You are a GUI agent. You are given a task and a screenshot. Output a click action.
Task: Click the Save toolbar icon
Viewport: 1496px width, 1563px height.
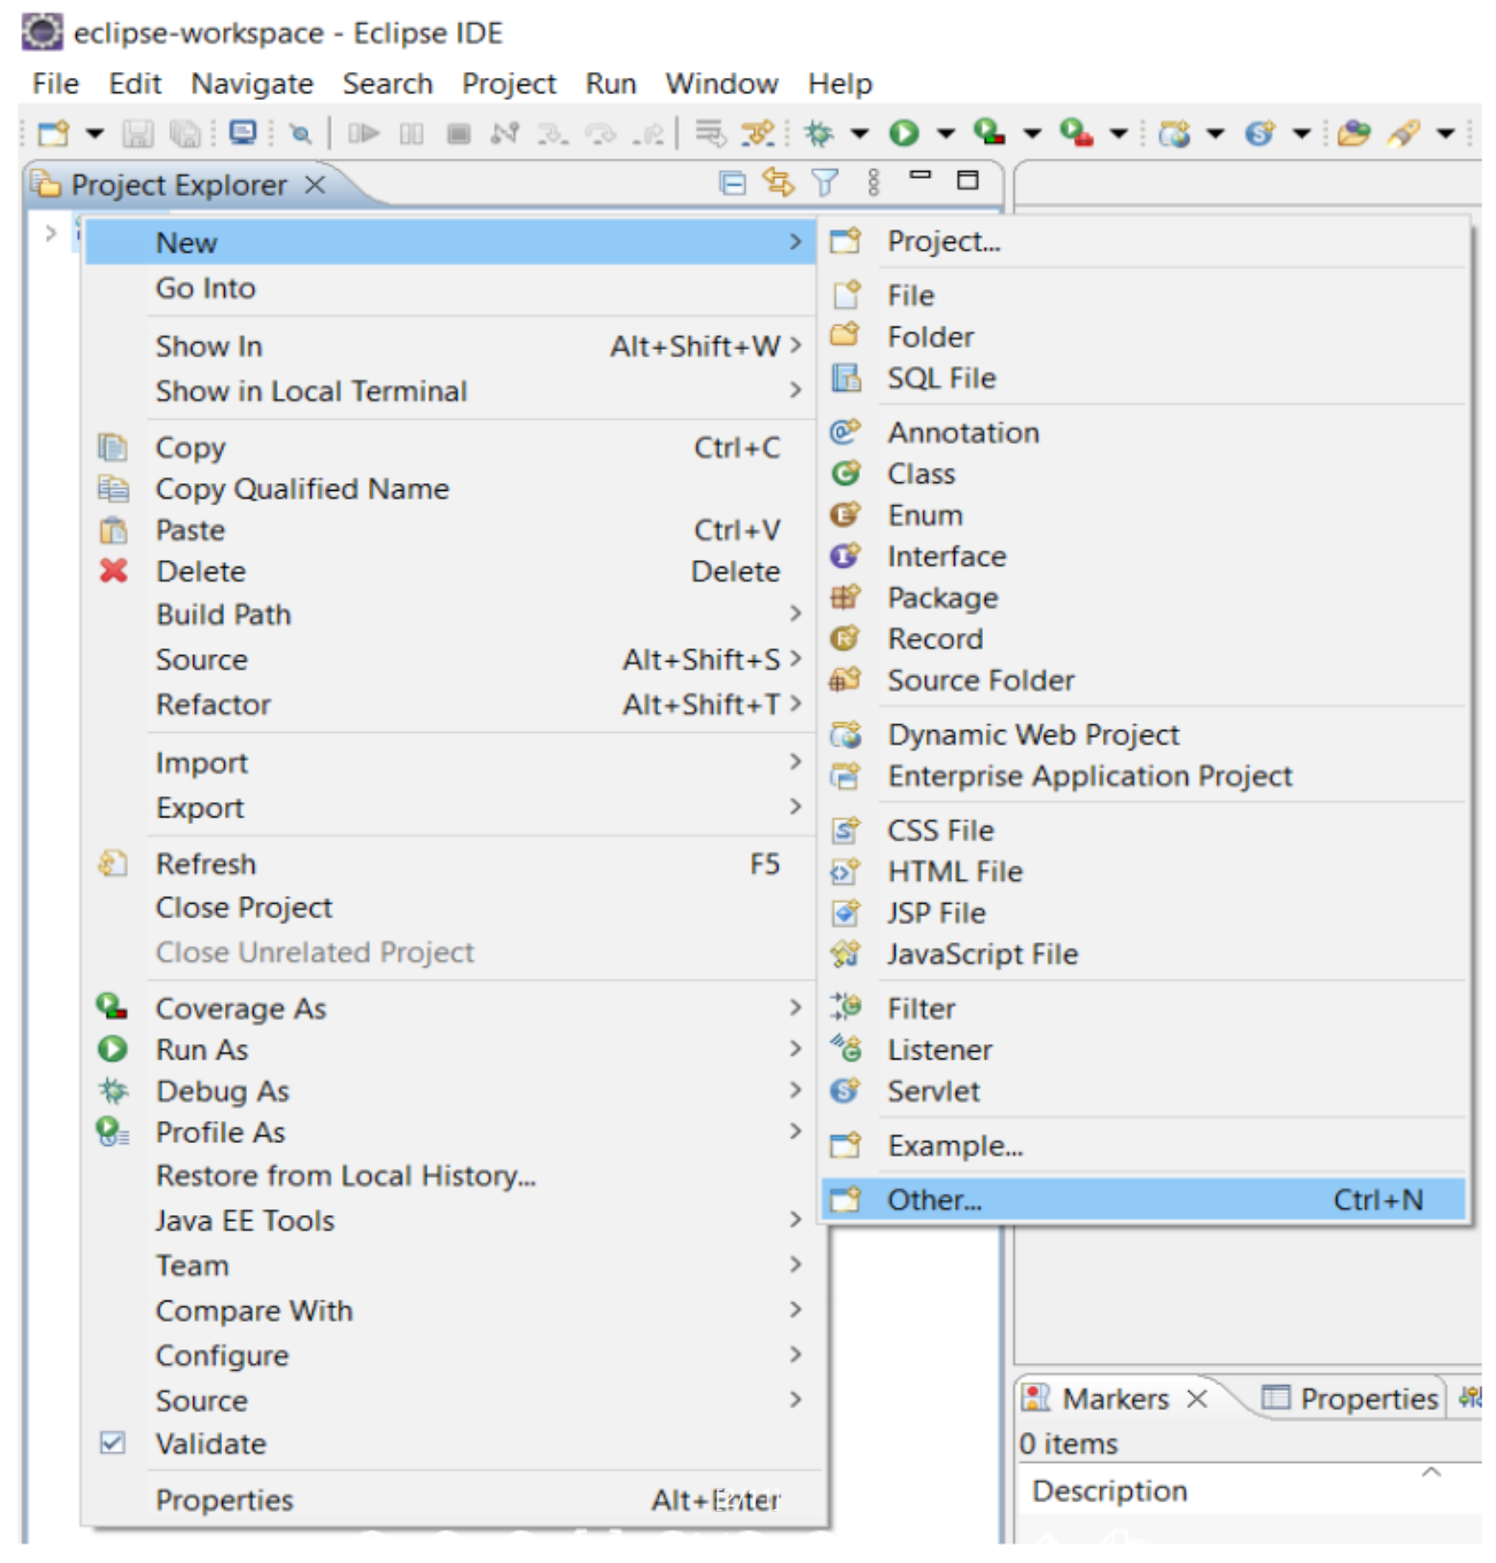click(x=138, y=133)
